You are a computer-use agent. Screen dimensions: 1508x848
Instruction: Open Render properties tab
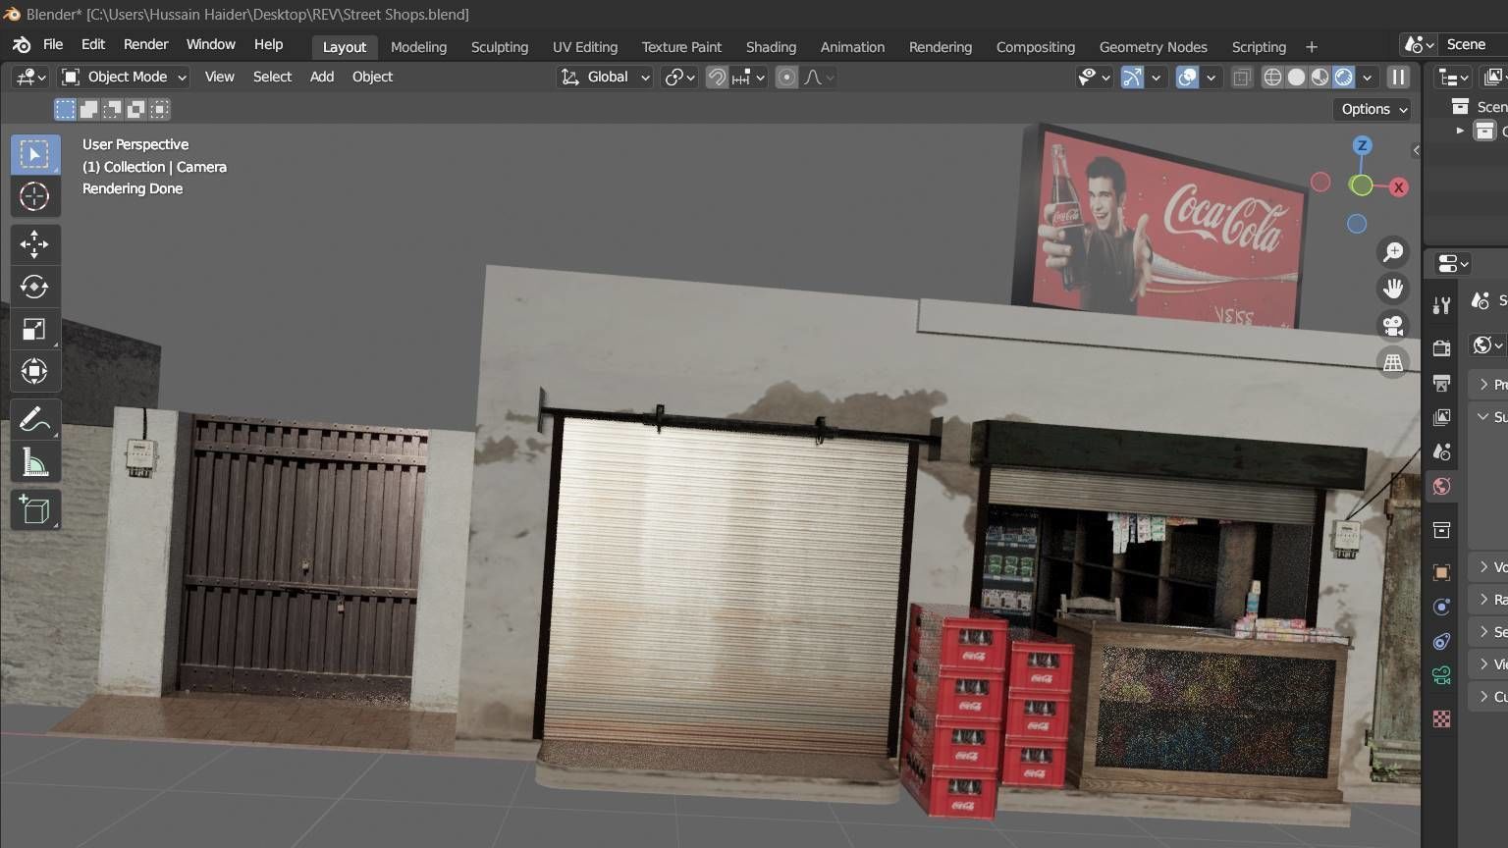click(x=1441, y=348)
